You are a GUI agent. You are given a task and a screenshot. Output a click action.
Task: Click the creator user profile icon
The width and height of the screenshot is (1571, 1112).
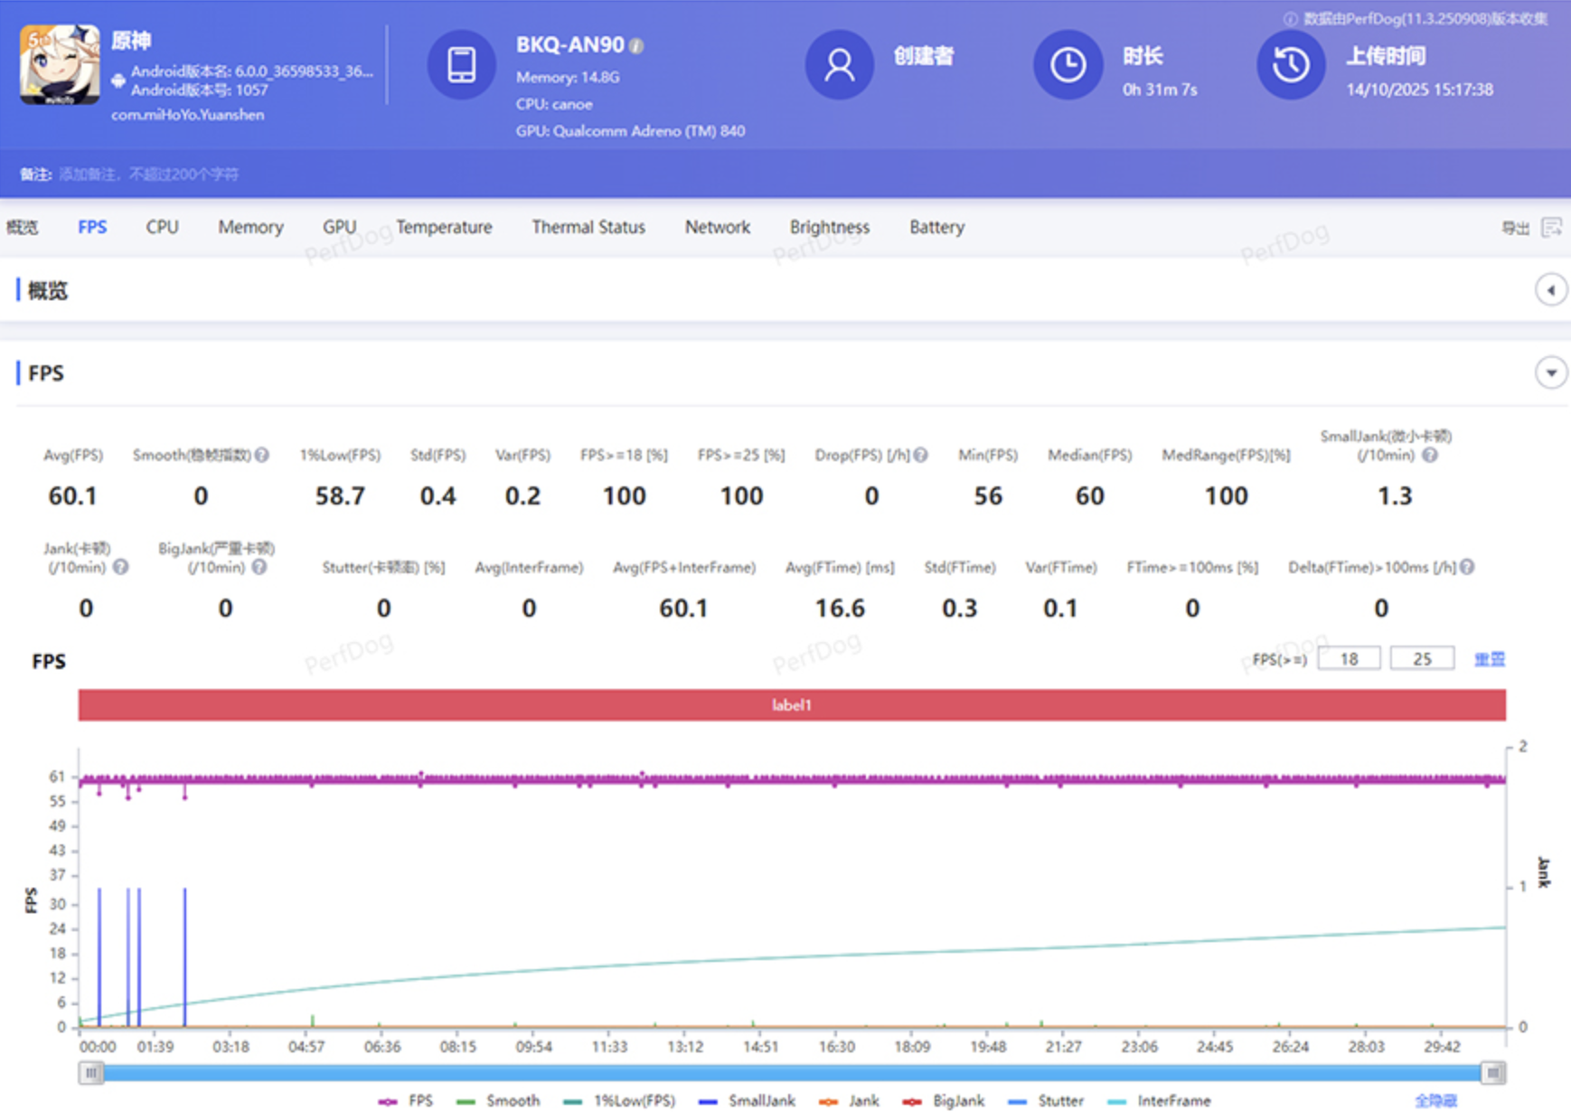point(839,65)
